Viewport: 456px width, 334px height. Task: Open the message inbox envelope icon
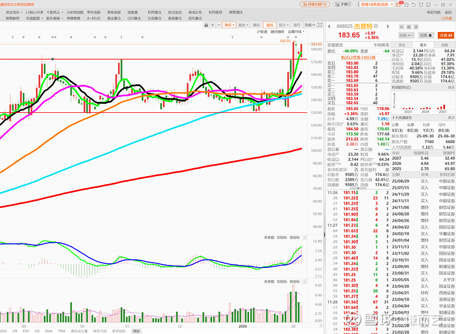[x=398, y=5]
